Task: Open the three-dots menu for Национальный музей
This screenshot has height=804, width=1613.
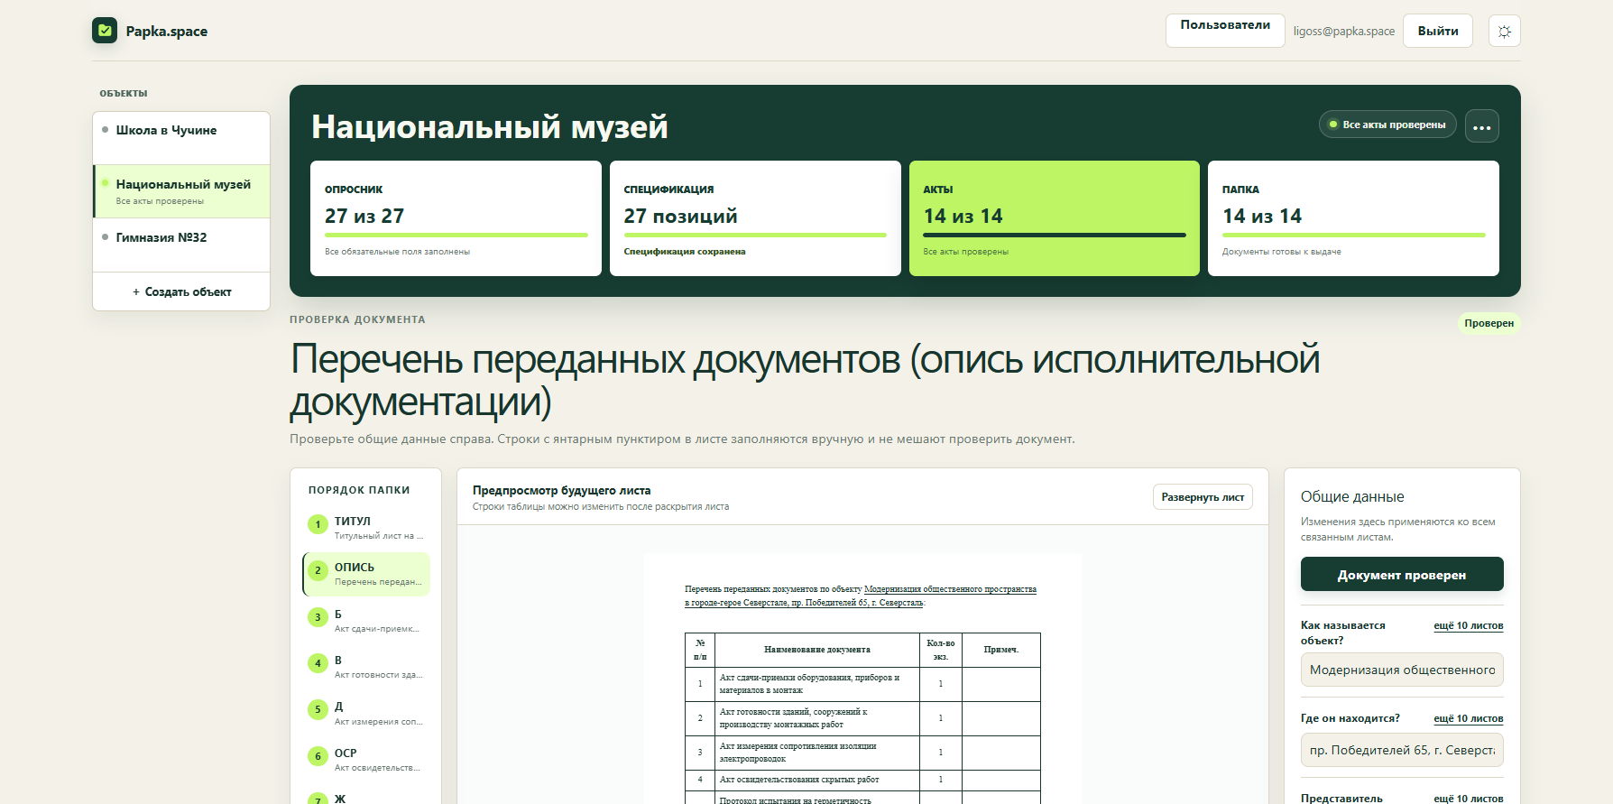Action: point(1482,126)
